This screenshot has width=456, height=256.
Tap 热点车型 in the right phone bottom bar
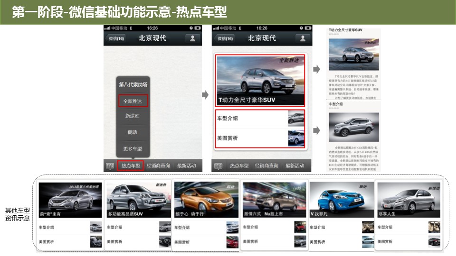point(239,166)
